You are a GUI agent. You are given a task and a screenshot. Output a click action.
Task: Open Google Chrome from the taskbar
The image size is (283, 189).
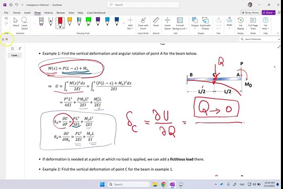[x=164, y=184]
